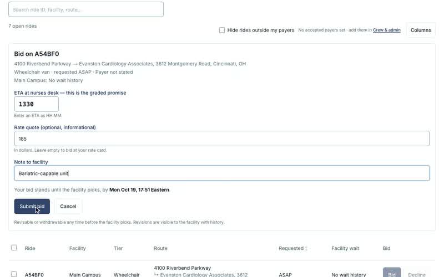Viewport: 444px width, 277px height.
Task: Click the Note to facility text field
Action: [221, 173]
